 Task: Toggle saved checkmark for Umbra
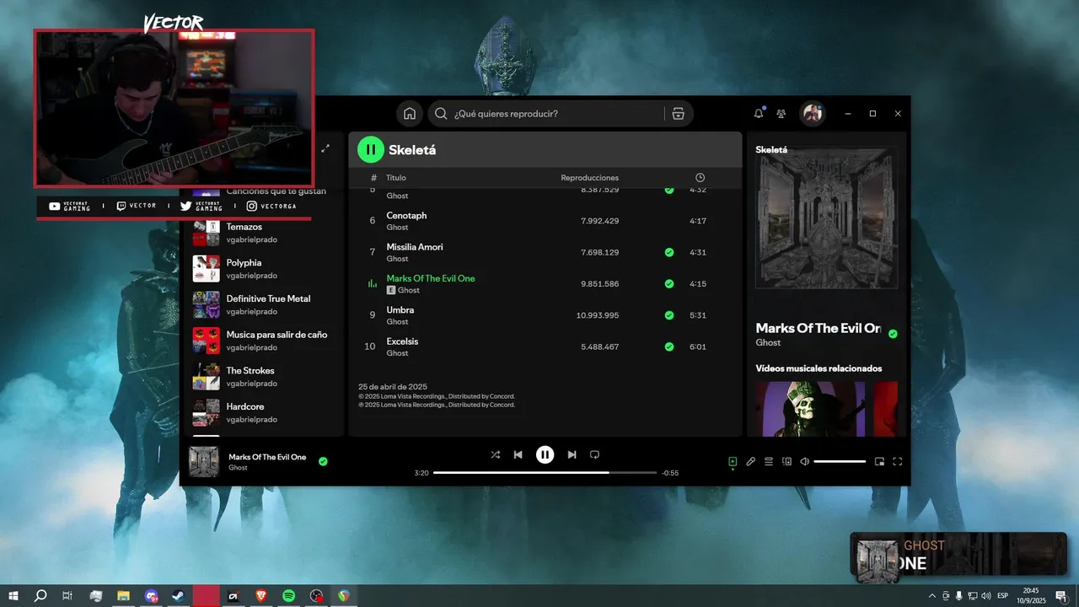[x=669, y=315]
